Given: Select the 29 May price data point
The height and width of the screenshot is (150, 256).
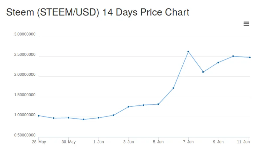Looking at the screenshot, I should (54, 118).
